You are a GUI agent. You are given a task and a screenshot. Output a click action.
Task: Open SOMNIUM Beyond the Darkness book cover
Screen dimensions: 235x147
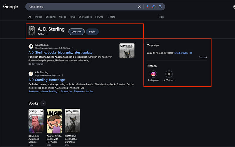coord(72,121)
